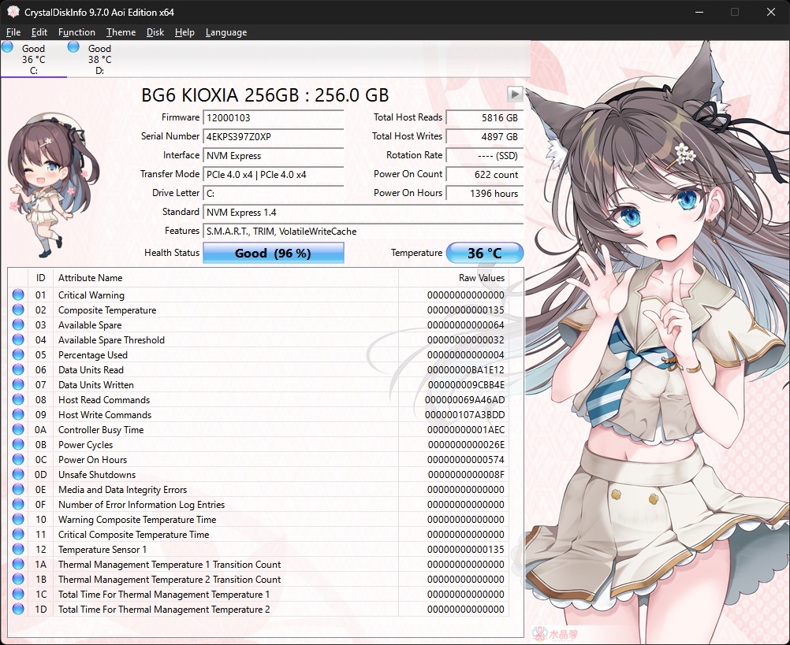Image resolution: width=790 pixels, height=645 pixels.
Task: Click the CrystalDiskInfo title bar app icon
Action: tap(13, 13)
